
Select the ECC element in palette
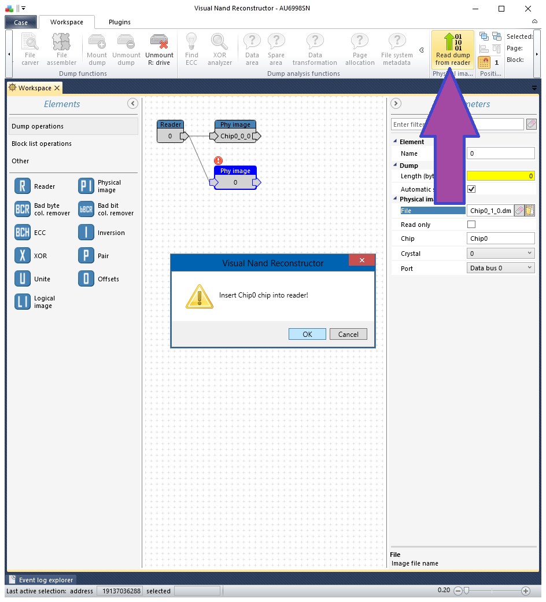(x=30, y=233)
